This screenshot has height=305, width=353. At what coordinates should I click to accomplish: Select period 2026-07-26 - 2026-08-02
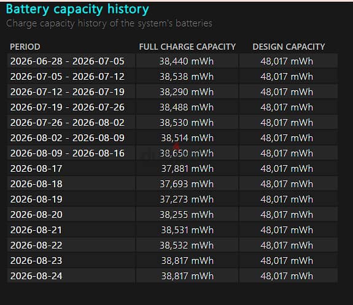pos(67,123)
